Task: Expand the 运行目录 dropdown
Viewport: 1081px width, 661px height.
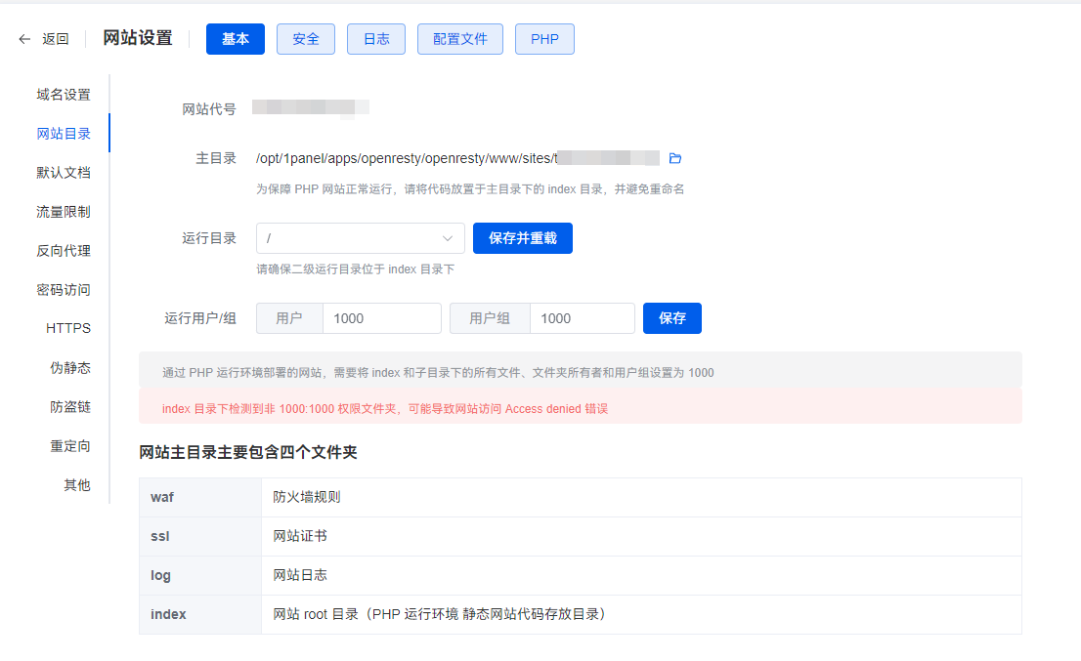Action: 360,238
